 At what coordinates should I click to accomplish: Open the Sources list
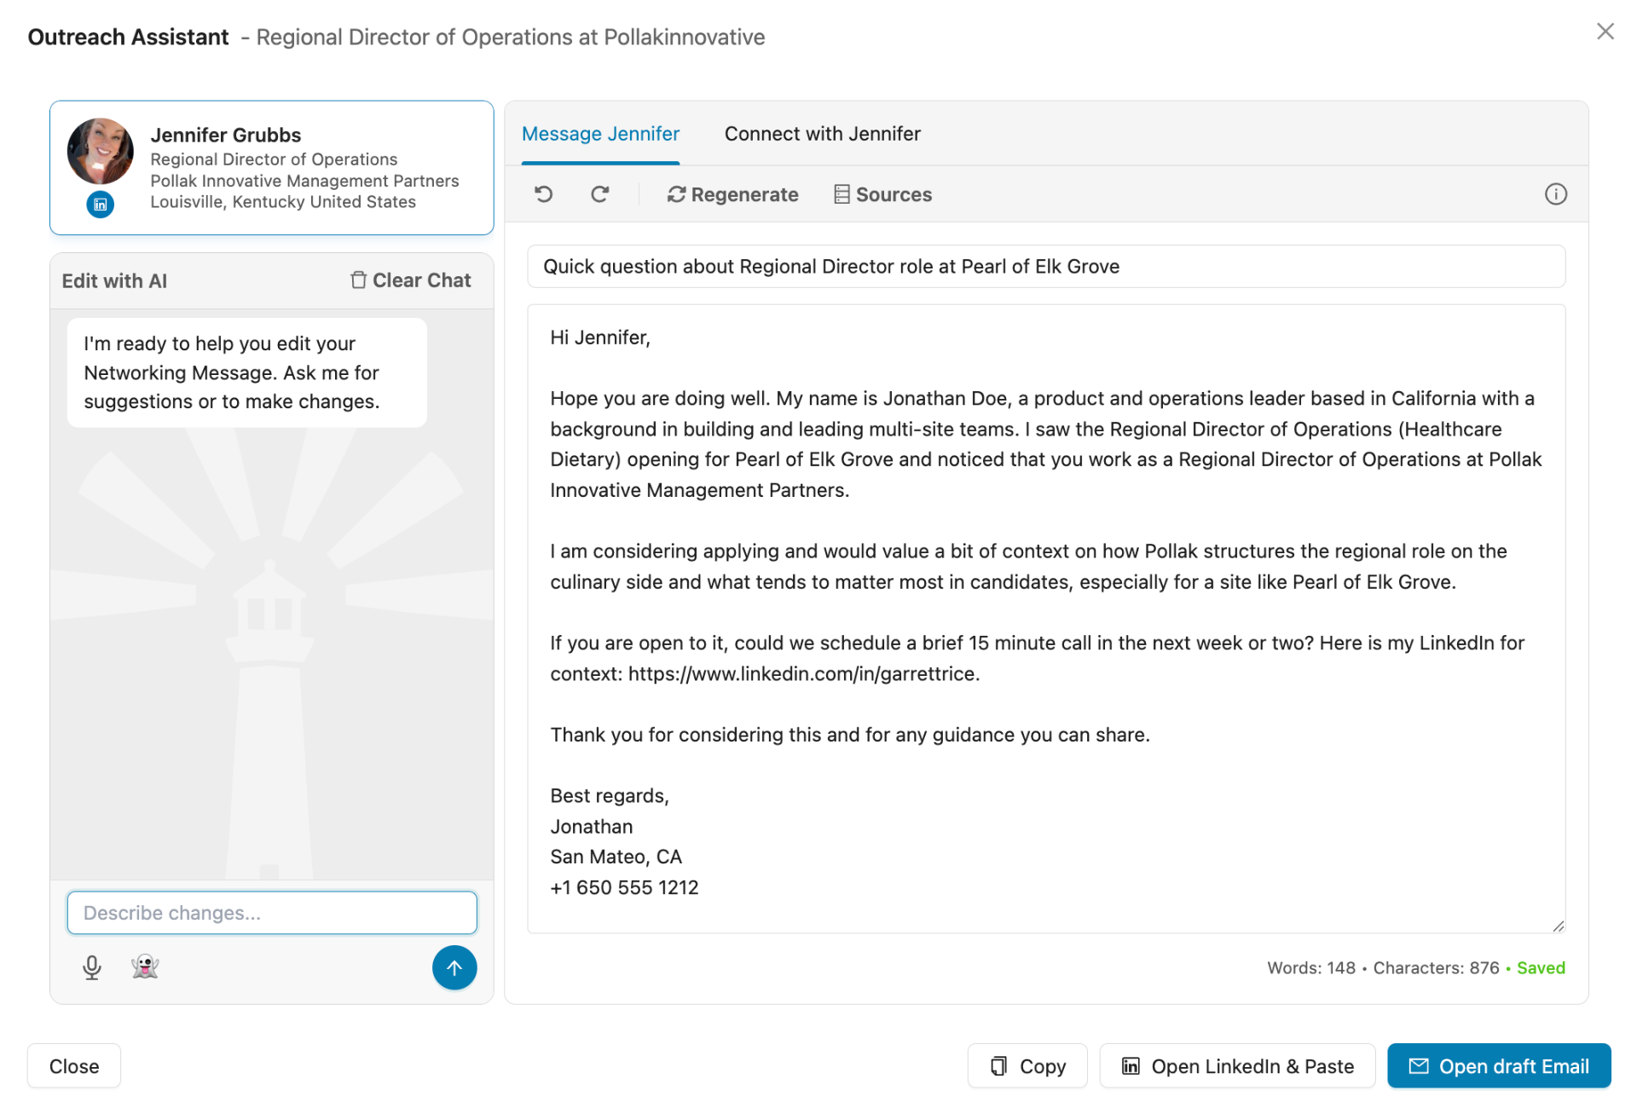(882, 194)
